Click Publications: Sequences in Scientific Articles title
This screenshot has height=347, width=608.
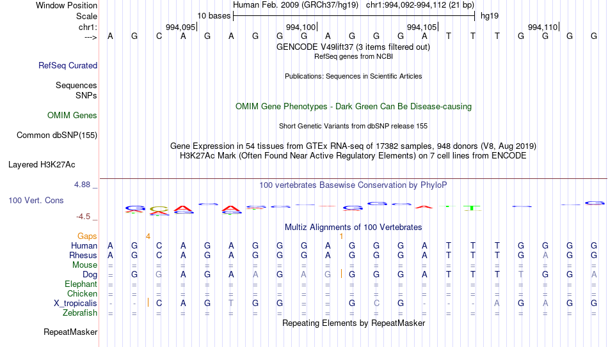(353, 76)
